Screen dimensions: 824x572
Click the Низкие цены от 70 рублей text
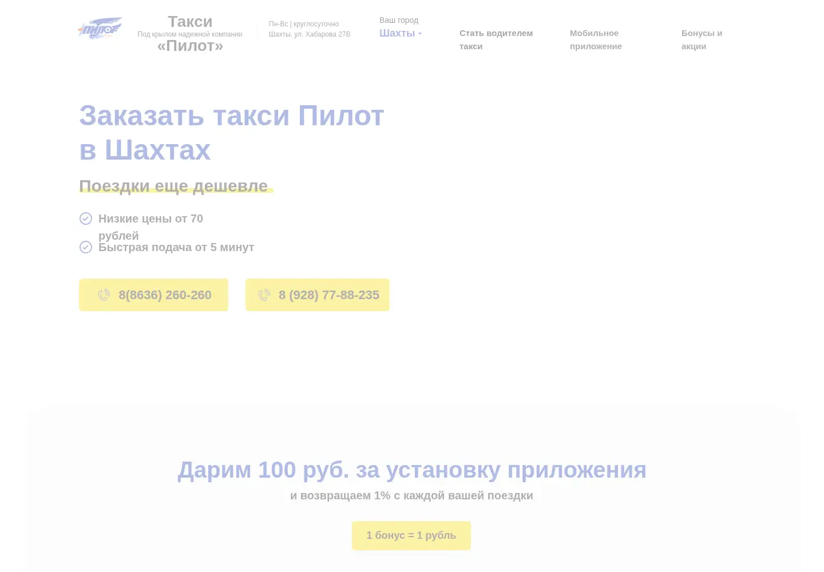[150, 227]
